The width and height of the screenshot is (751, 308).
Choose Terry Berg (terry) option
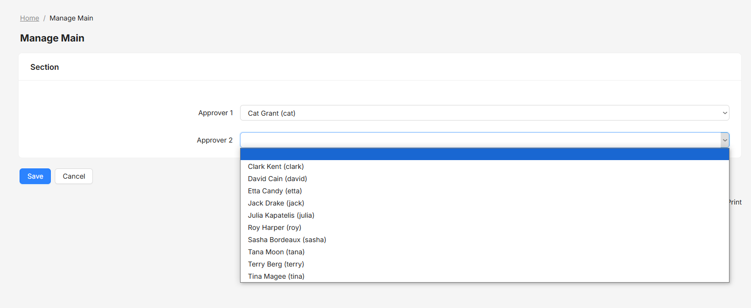pos(485,264)
